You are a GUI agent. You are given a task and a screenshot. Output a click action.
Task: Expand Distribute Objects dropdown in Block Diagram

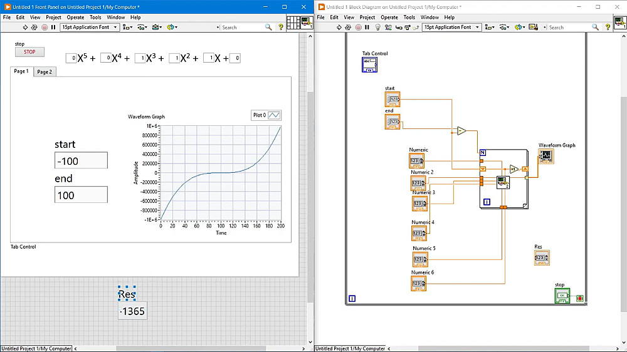tap(505, 28)
